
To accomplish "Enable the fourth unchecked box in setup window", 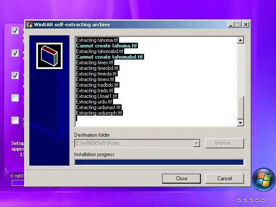I will (x=15, y=98).
